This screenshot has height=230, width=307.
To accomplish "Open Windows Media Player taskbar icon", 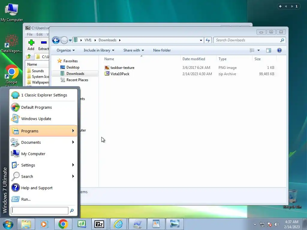I will point(44,224).
